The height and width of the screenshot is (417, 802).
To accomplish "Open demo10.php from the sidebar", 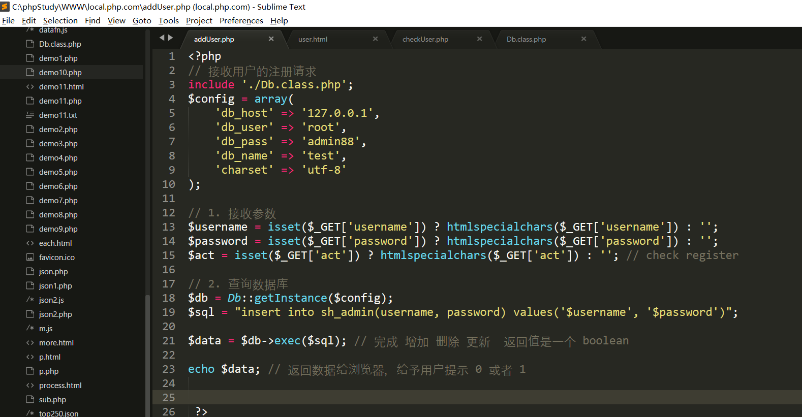I will 60,73.
